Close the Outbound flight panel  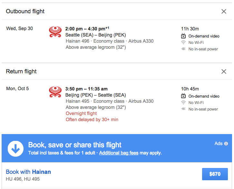pos(224,11)
